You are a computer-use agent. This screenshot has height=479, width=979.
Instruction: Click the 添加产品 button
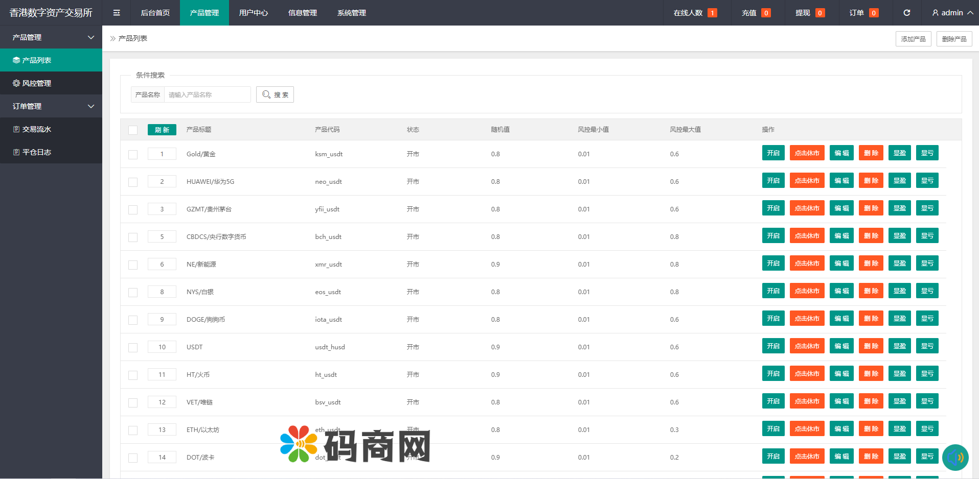913,39
